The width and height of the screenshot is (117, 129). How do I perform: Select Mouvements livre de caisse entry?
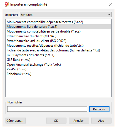(58, 27)
